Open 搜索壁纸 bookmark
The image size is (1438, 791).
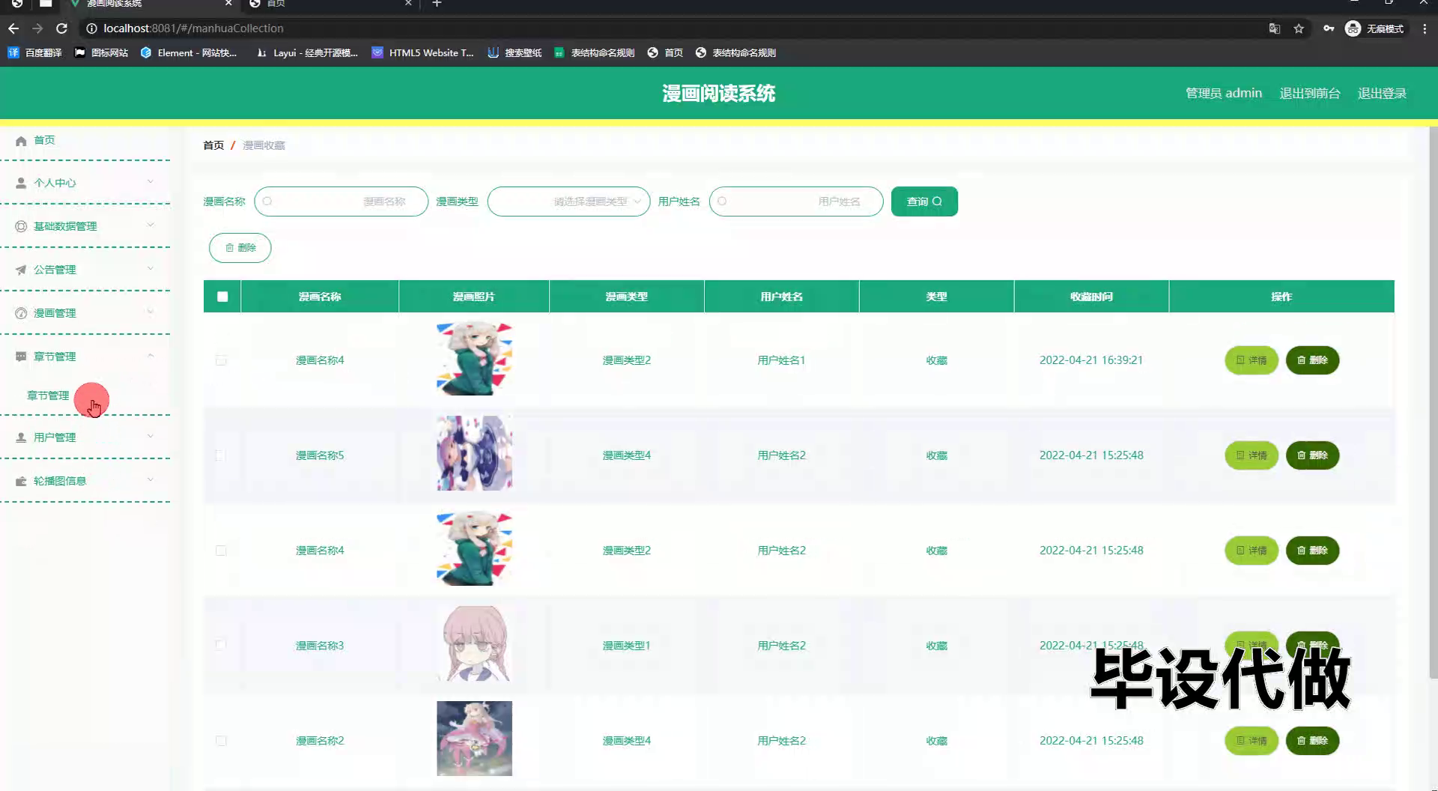pos(515,52)
